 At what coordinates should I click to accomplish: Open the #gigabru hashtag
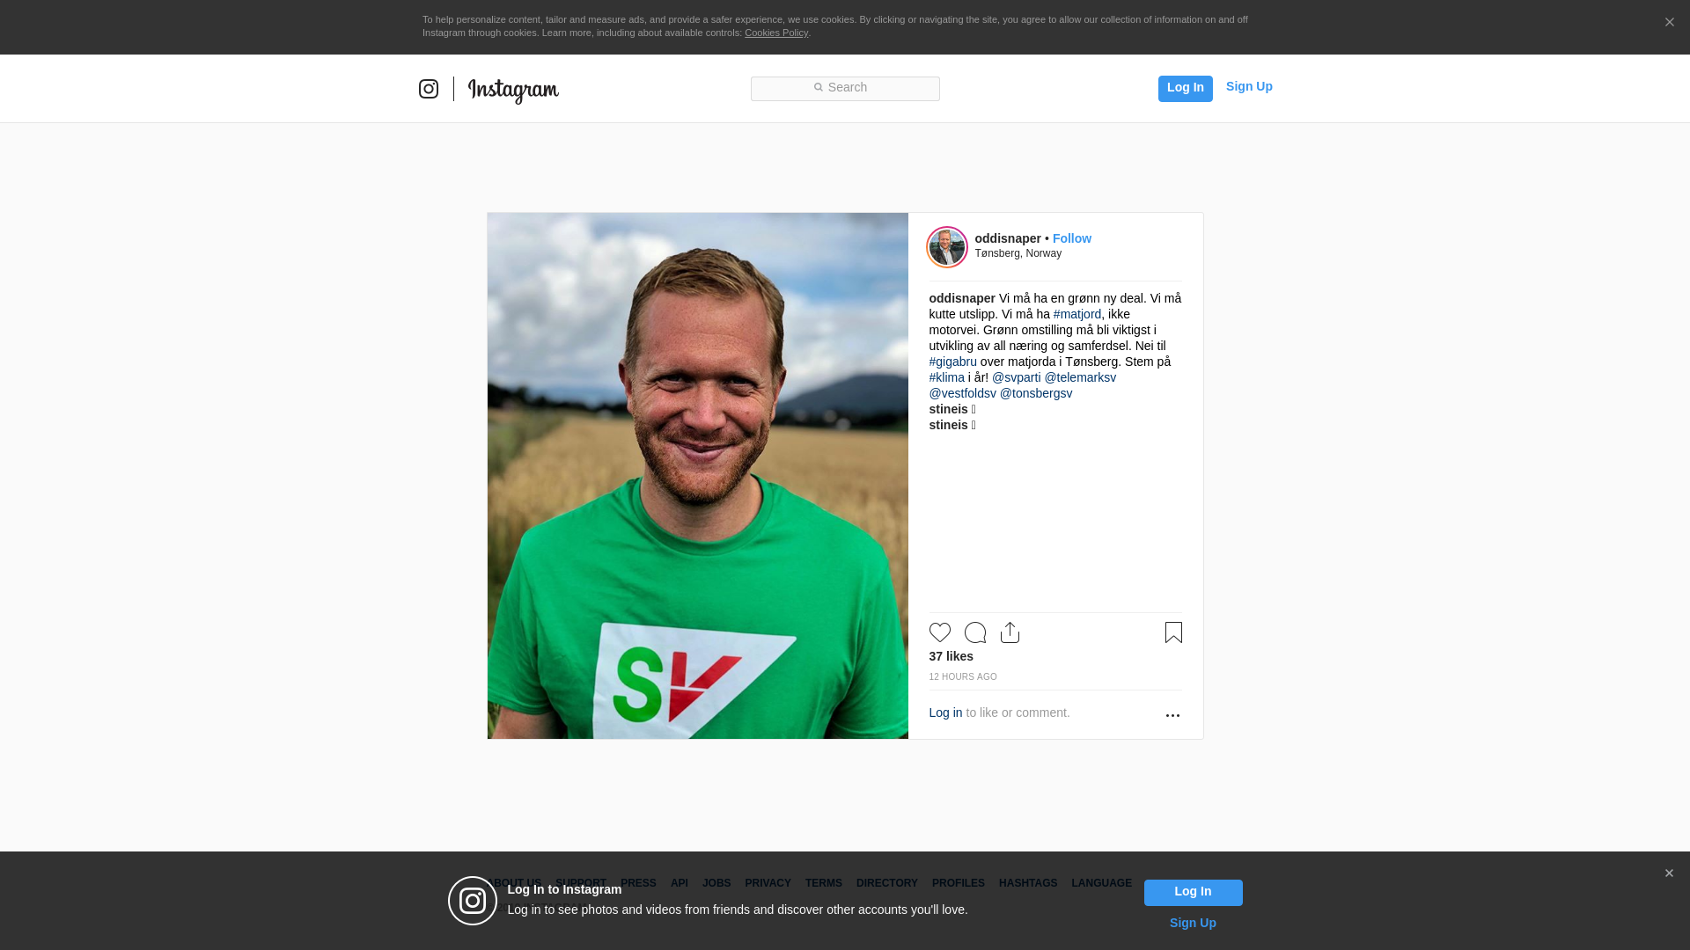pos(953,362)
